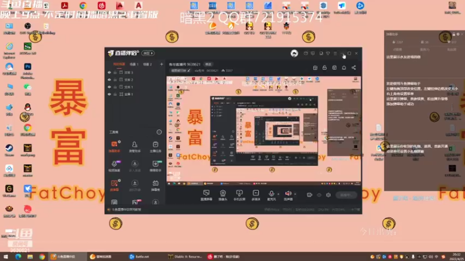Click the notification bell icon in header
Viewport: 465px width, 261px height.
344,68
